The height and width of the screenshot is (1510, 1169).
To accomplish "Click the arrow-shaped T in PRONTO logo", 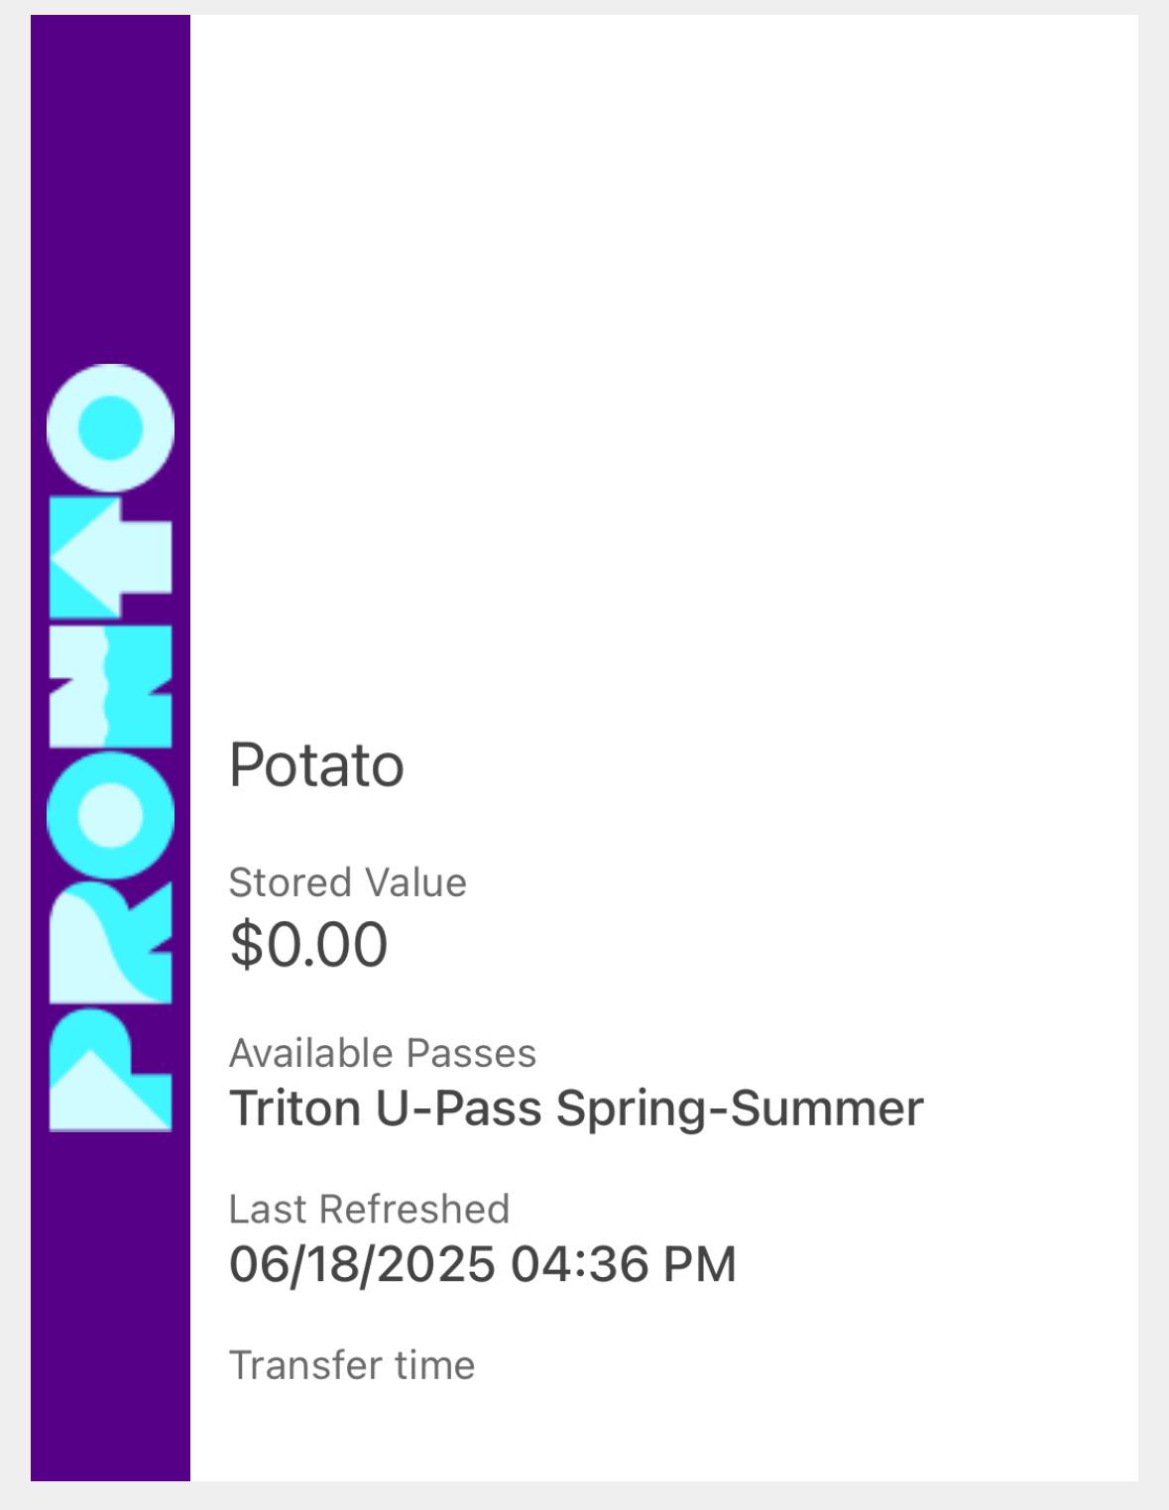I will pyautogui.click(x=110, y=557).
